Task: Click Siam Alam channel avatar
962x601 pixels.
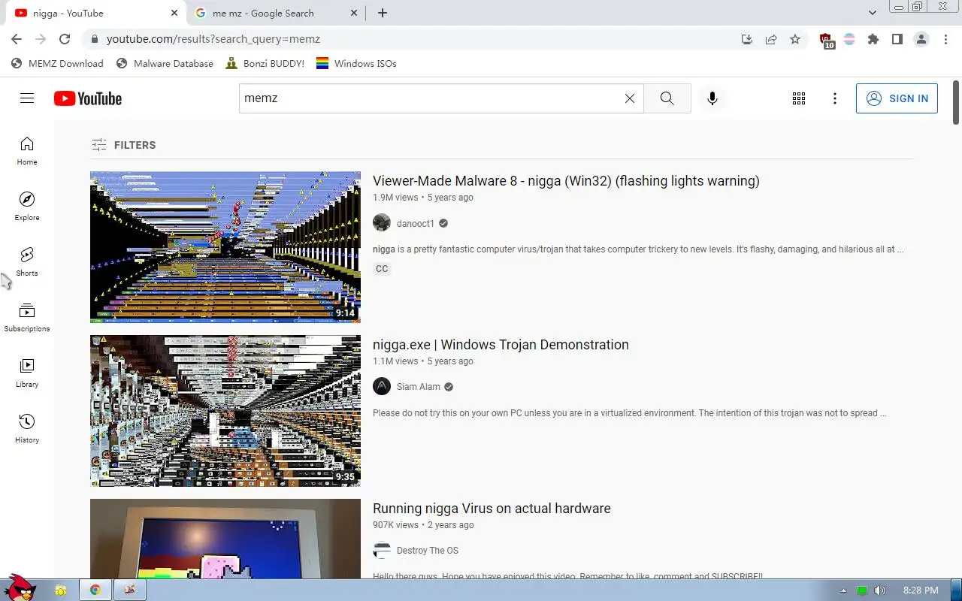Action: click(x=382, y=387)
